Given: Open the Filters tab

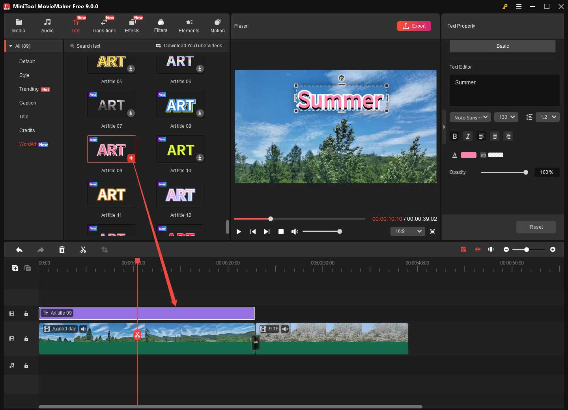Looking at the screenshot, I should 161,26.
